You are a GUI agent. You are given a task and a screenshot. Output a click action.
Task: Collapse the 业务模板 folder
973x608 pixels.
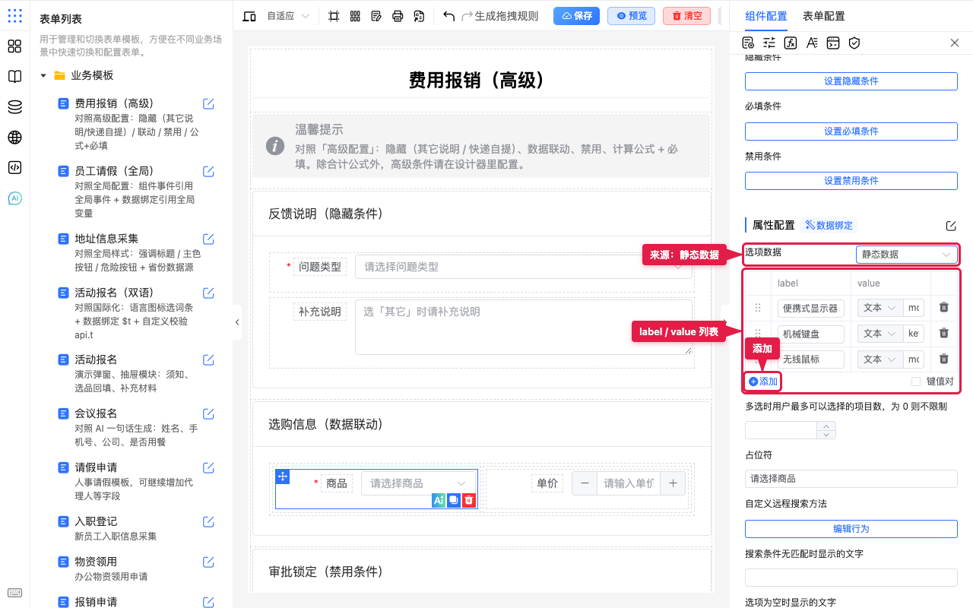43,75
